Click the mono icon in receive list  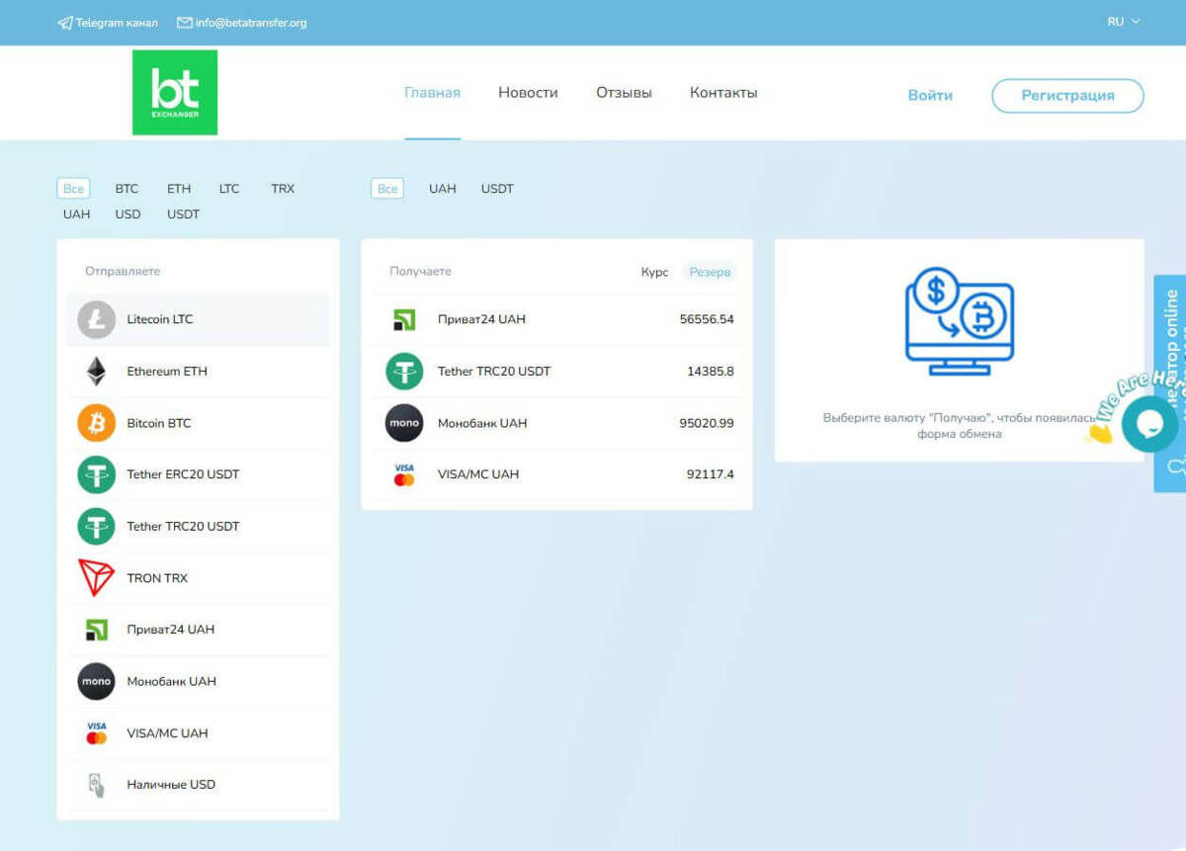(404, 423)
